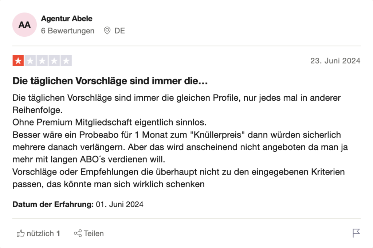Open the Agentur Abele reviewer profile

tap(67, 19)
